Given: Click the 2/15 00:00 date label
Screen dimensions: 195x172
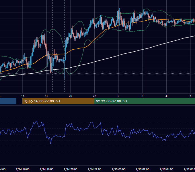Looking at the screenshot, I should point(118,169).
